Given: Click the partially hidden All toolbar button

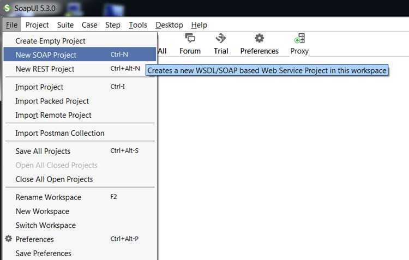Looking at the screenshot, I should tap(163, 51).
